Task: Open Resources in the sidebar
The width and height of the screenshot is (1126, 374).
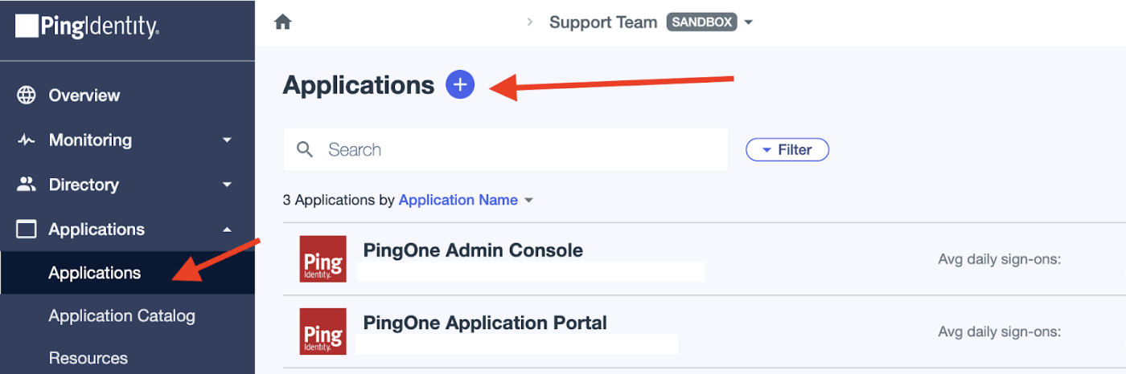Action: (88, 358)
